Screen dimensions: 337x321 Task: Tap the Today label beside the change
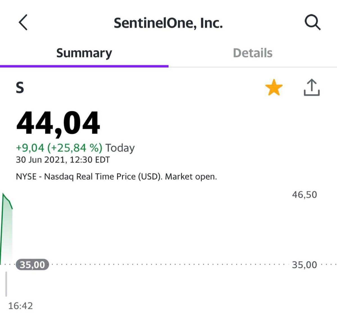click(120, 148)
